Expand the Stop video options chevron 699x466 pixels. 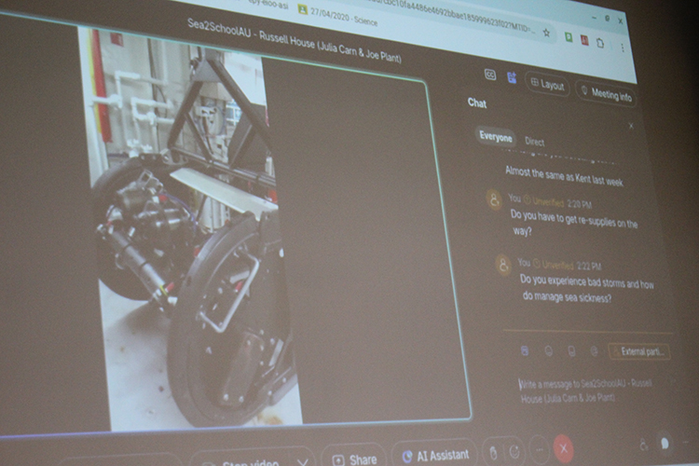302,461
